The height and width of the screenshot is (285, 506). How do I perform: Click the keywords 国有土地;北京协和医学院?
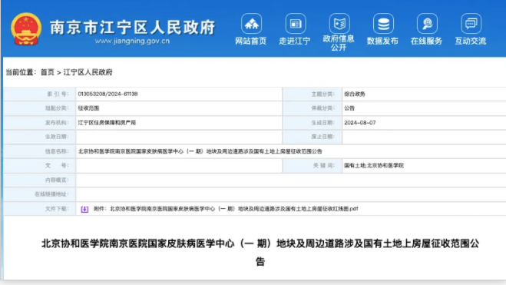click(x=374, y=166)
